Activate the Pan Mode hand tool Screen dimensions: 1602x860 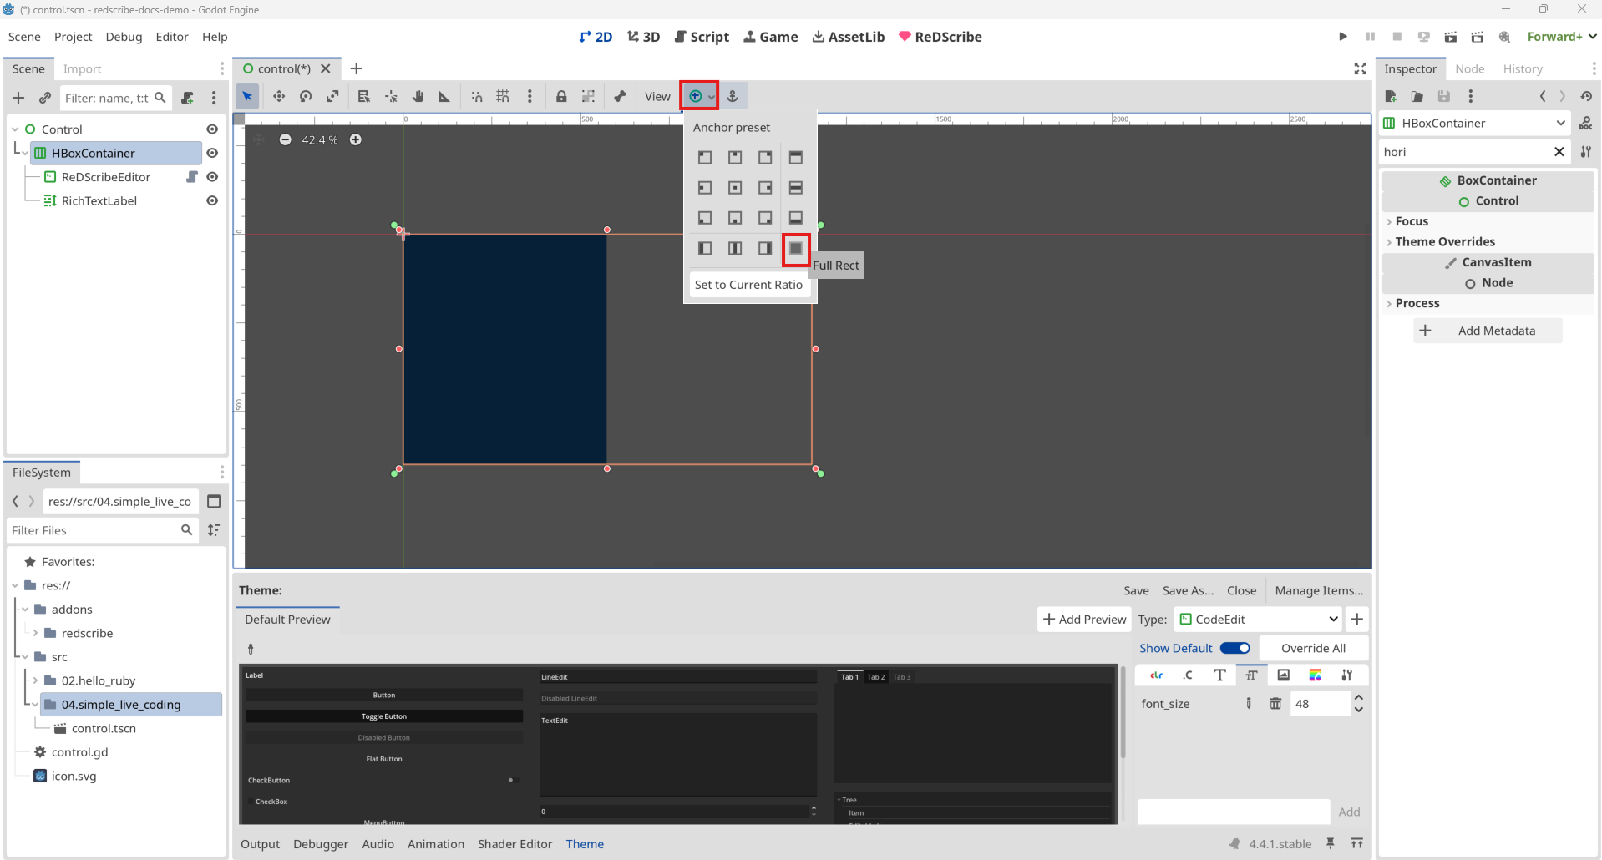(418, 97)
